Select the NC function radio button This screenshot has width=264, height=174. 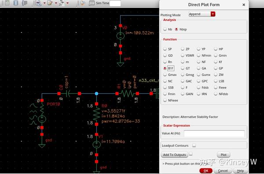coord(165,81)
